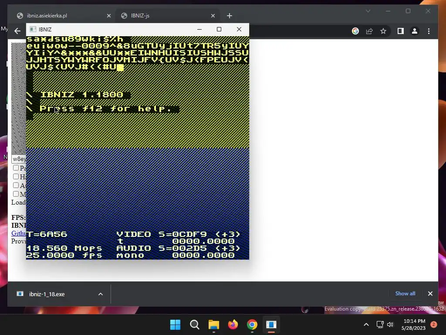Click the 'IBNIZ 1.1800' text line
This screenshot has width=446, height=335.
[81, 95]
